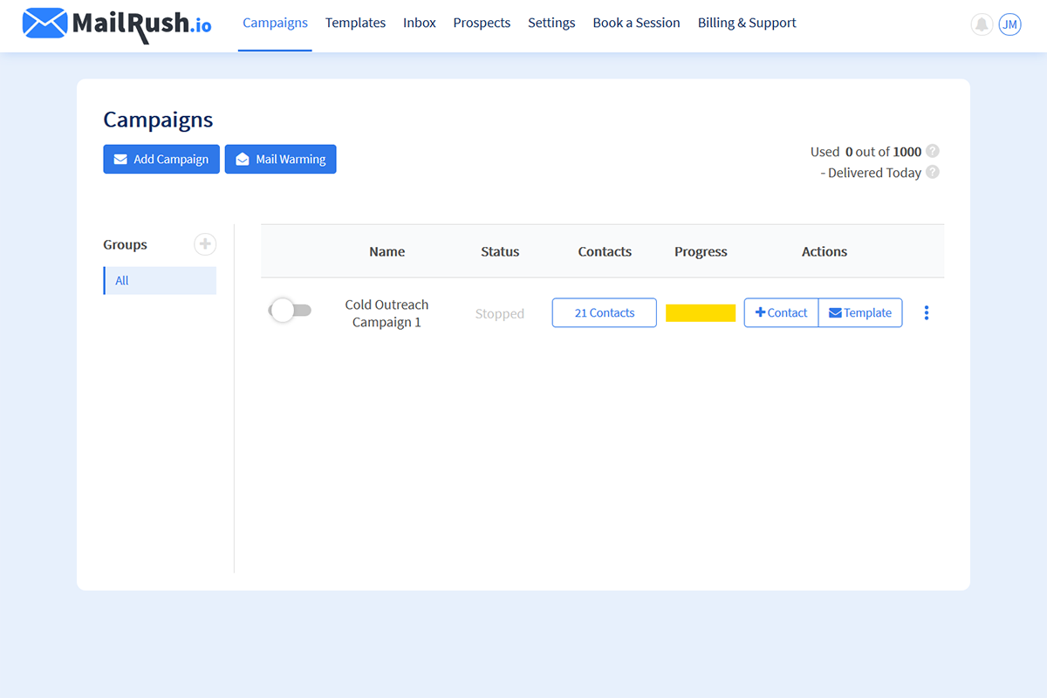Screen dimensions: 1047x698
Task: Select the All group in sidebar
Action: 160,281
